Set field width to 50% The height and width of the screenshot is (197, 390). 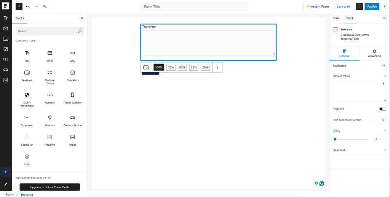182,67
